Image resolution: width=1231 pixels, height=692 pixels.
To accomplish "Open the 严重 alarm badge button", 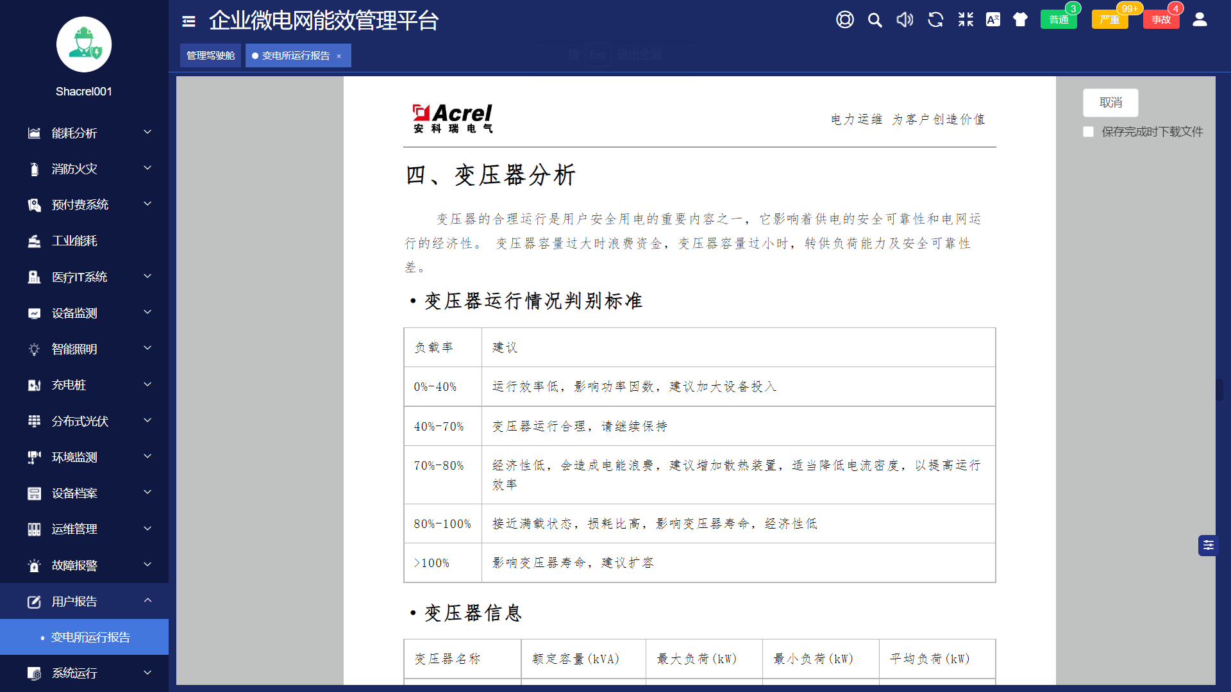I will click(x=1109, y=20).
